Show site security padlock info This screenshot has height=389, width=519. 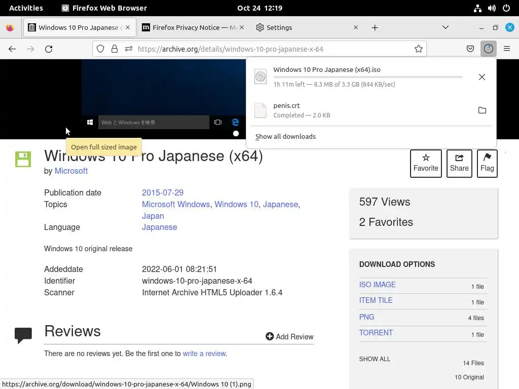tap(115, 49)
